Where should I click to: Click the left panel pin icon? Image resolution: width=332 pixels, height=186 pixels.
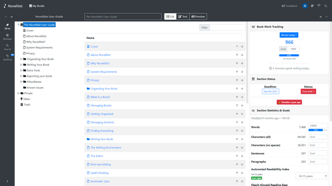click(12, 17)
